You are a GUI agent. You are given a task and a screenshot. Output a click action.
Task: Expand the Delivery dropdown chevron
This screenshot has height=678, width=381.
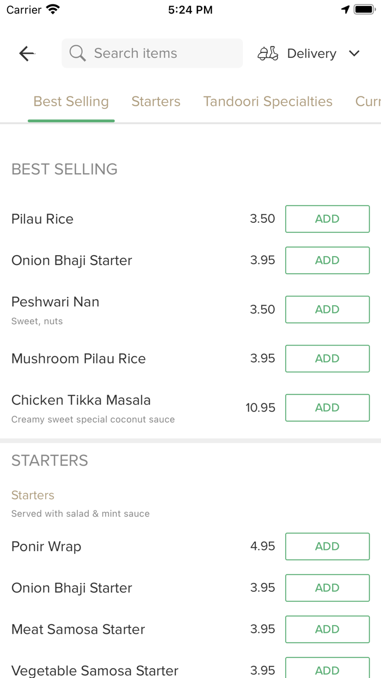[x=354, y=53]
